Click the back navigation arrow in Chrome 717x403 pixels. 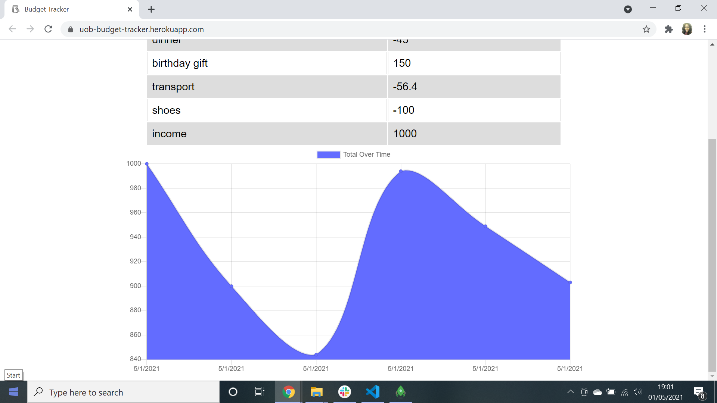tap(12, 29)
